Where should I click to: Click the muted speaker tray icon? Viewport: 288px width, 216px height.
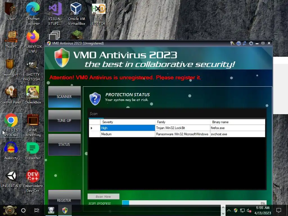249,210
